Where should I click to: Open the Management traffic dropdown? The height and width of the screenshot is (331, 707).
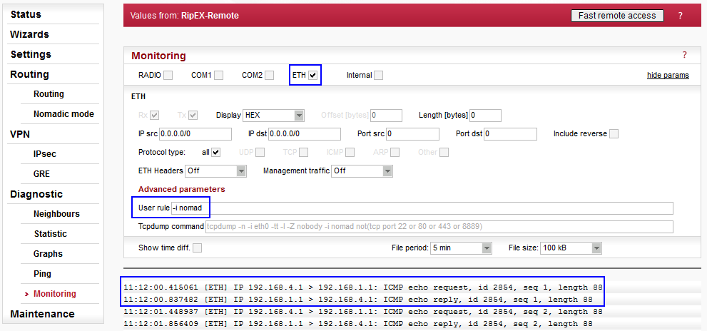tap(362, 171)
